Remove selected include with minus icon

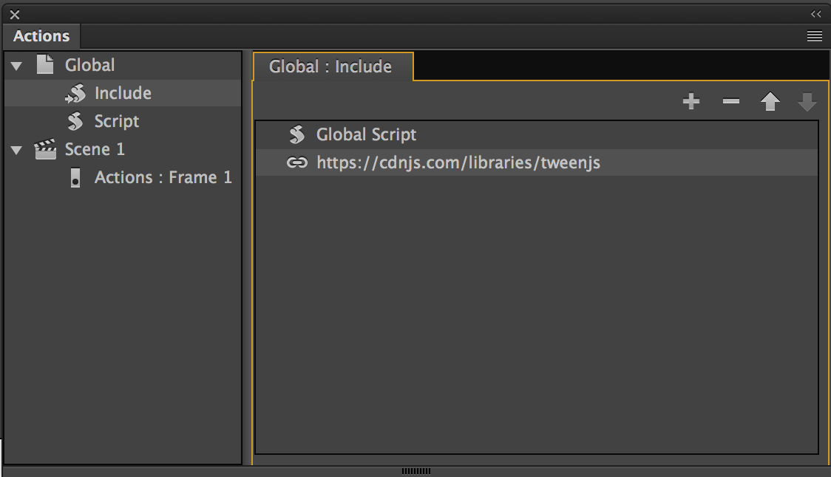731,101
